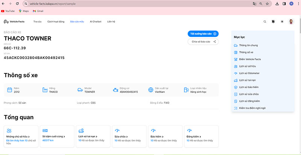
Task: Open the user profile avatar
Action: (x=291, y=22)
